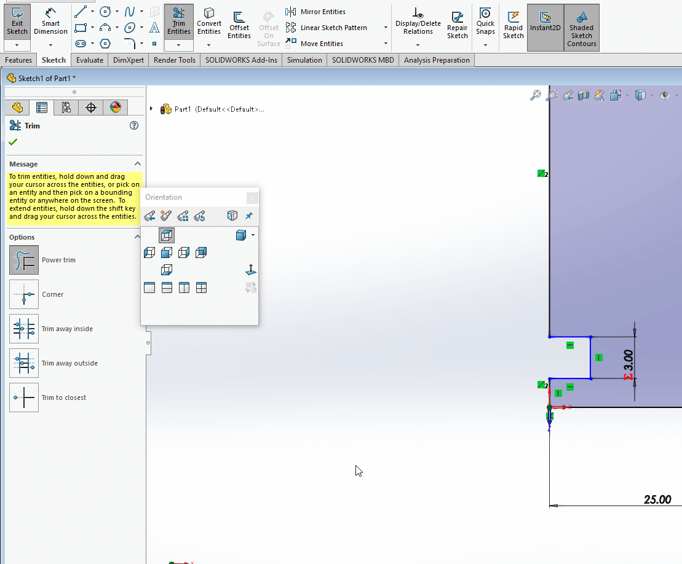The image size is (682, 564).
Task: Open Quick Snaps dropdown arrow
Action: click(485, 45)
